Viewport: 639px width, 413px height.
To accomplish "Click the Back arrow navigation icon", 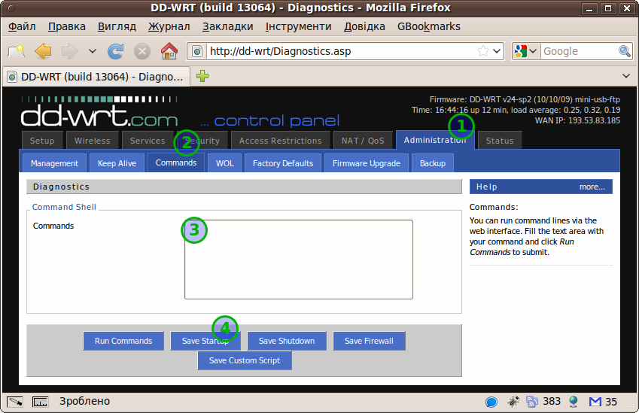I will click(x=43, y=51).
